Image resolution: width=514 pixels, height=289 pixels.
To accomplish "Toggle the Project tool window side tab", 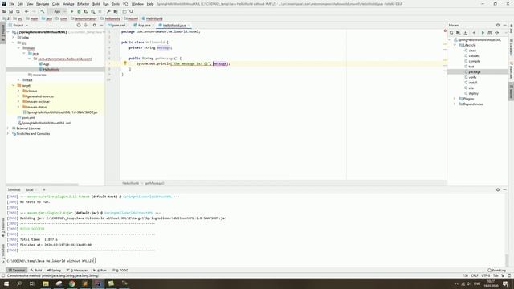I will point(3,32).
